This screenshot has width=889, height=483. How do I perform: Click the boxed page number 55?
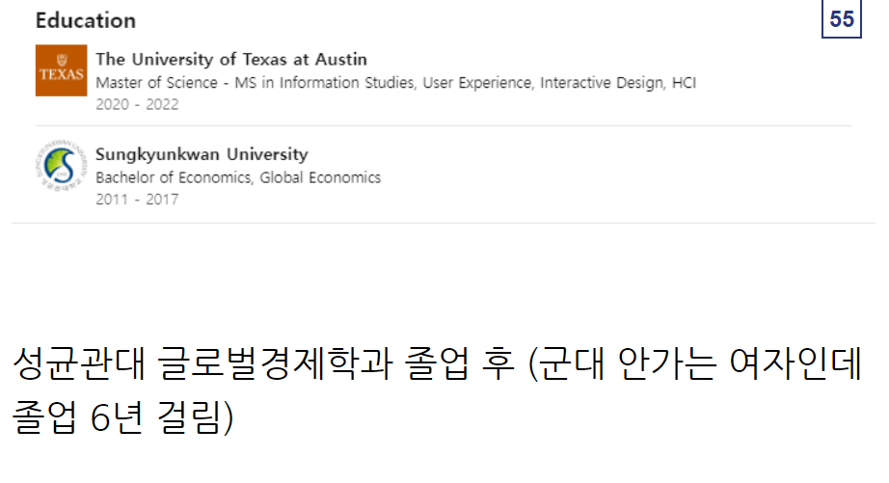pos(842,19)
